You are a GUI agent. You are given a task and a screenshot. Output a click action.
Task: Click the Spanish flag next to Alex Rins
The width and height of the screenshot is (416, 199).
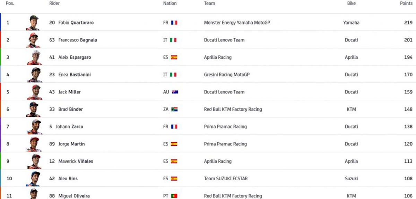(x=174, y=179)
